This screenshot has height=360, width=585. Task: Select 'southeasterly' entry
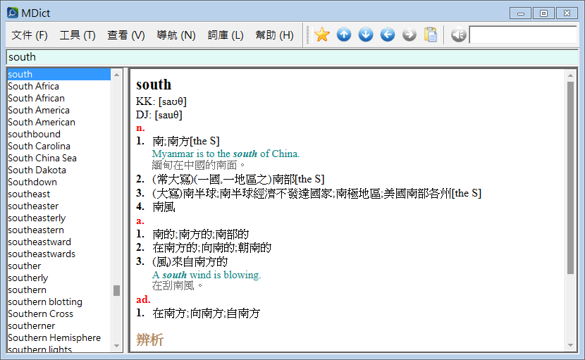pos(58,218)
